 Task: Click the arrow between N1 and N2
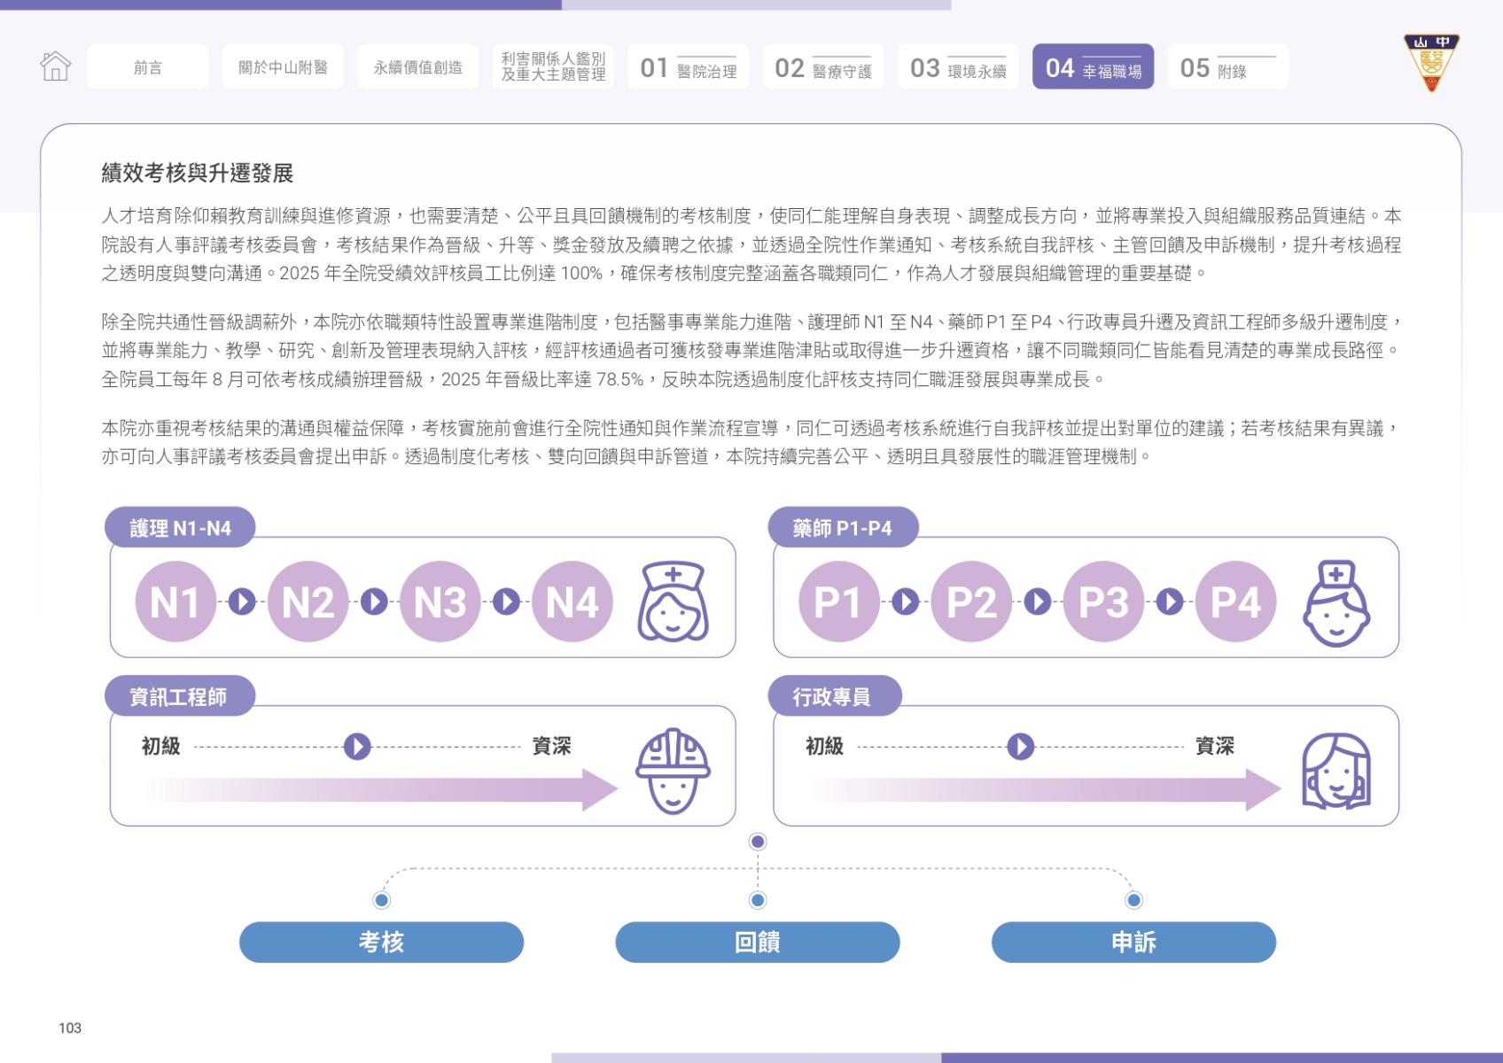click(242, 601)
